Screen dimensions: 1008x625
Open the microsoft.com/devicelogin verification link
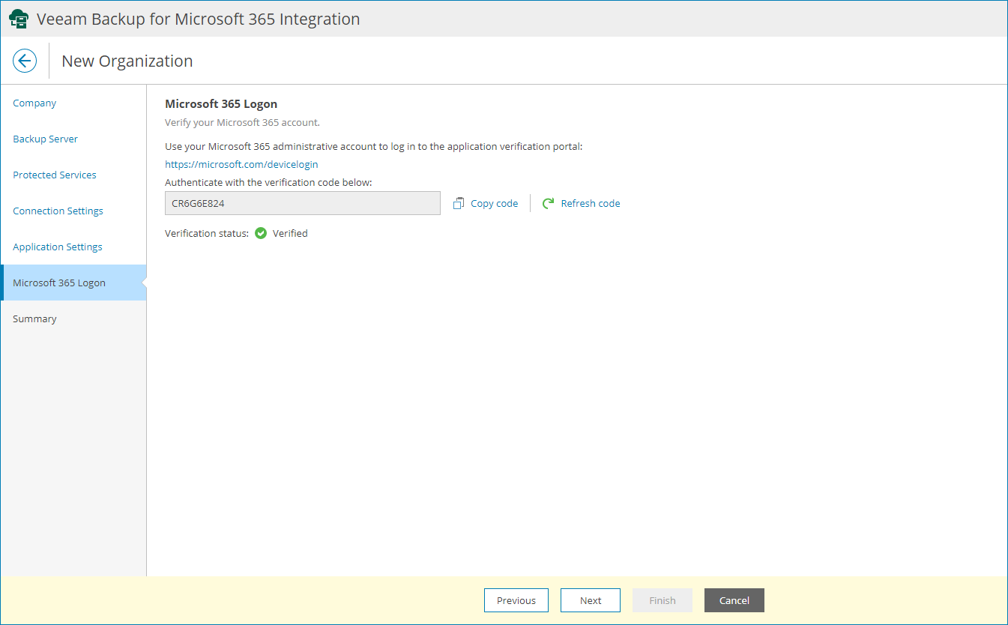[241, 163]
